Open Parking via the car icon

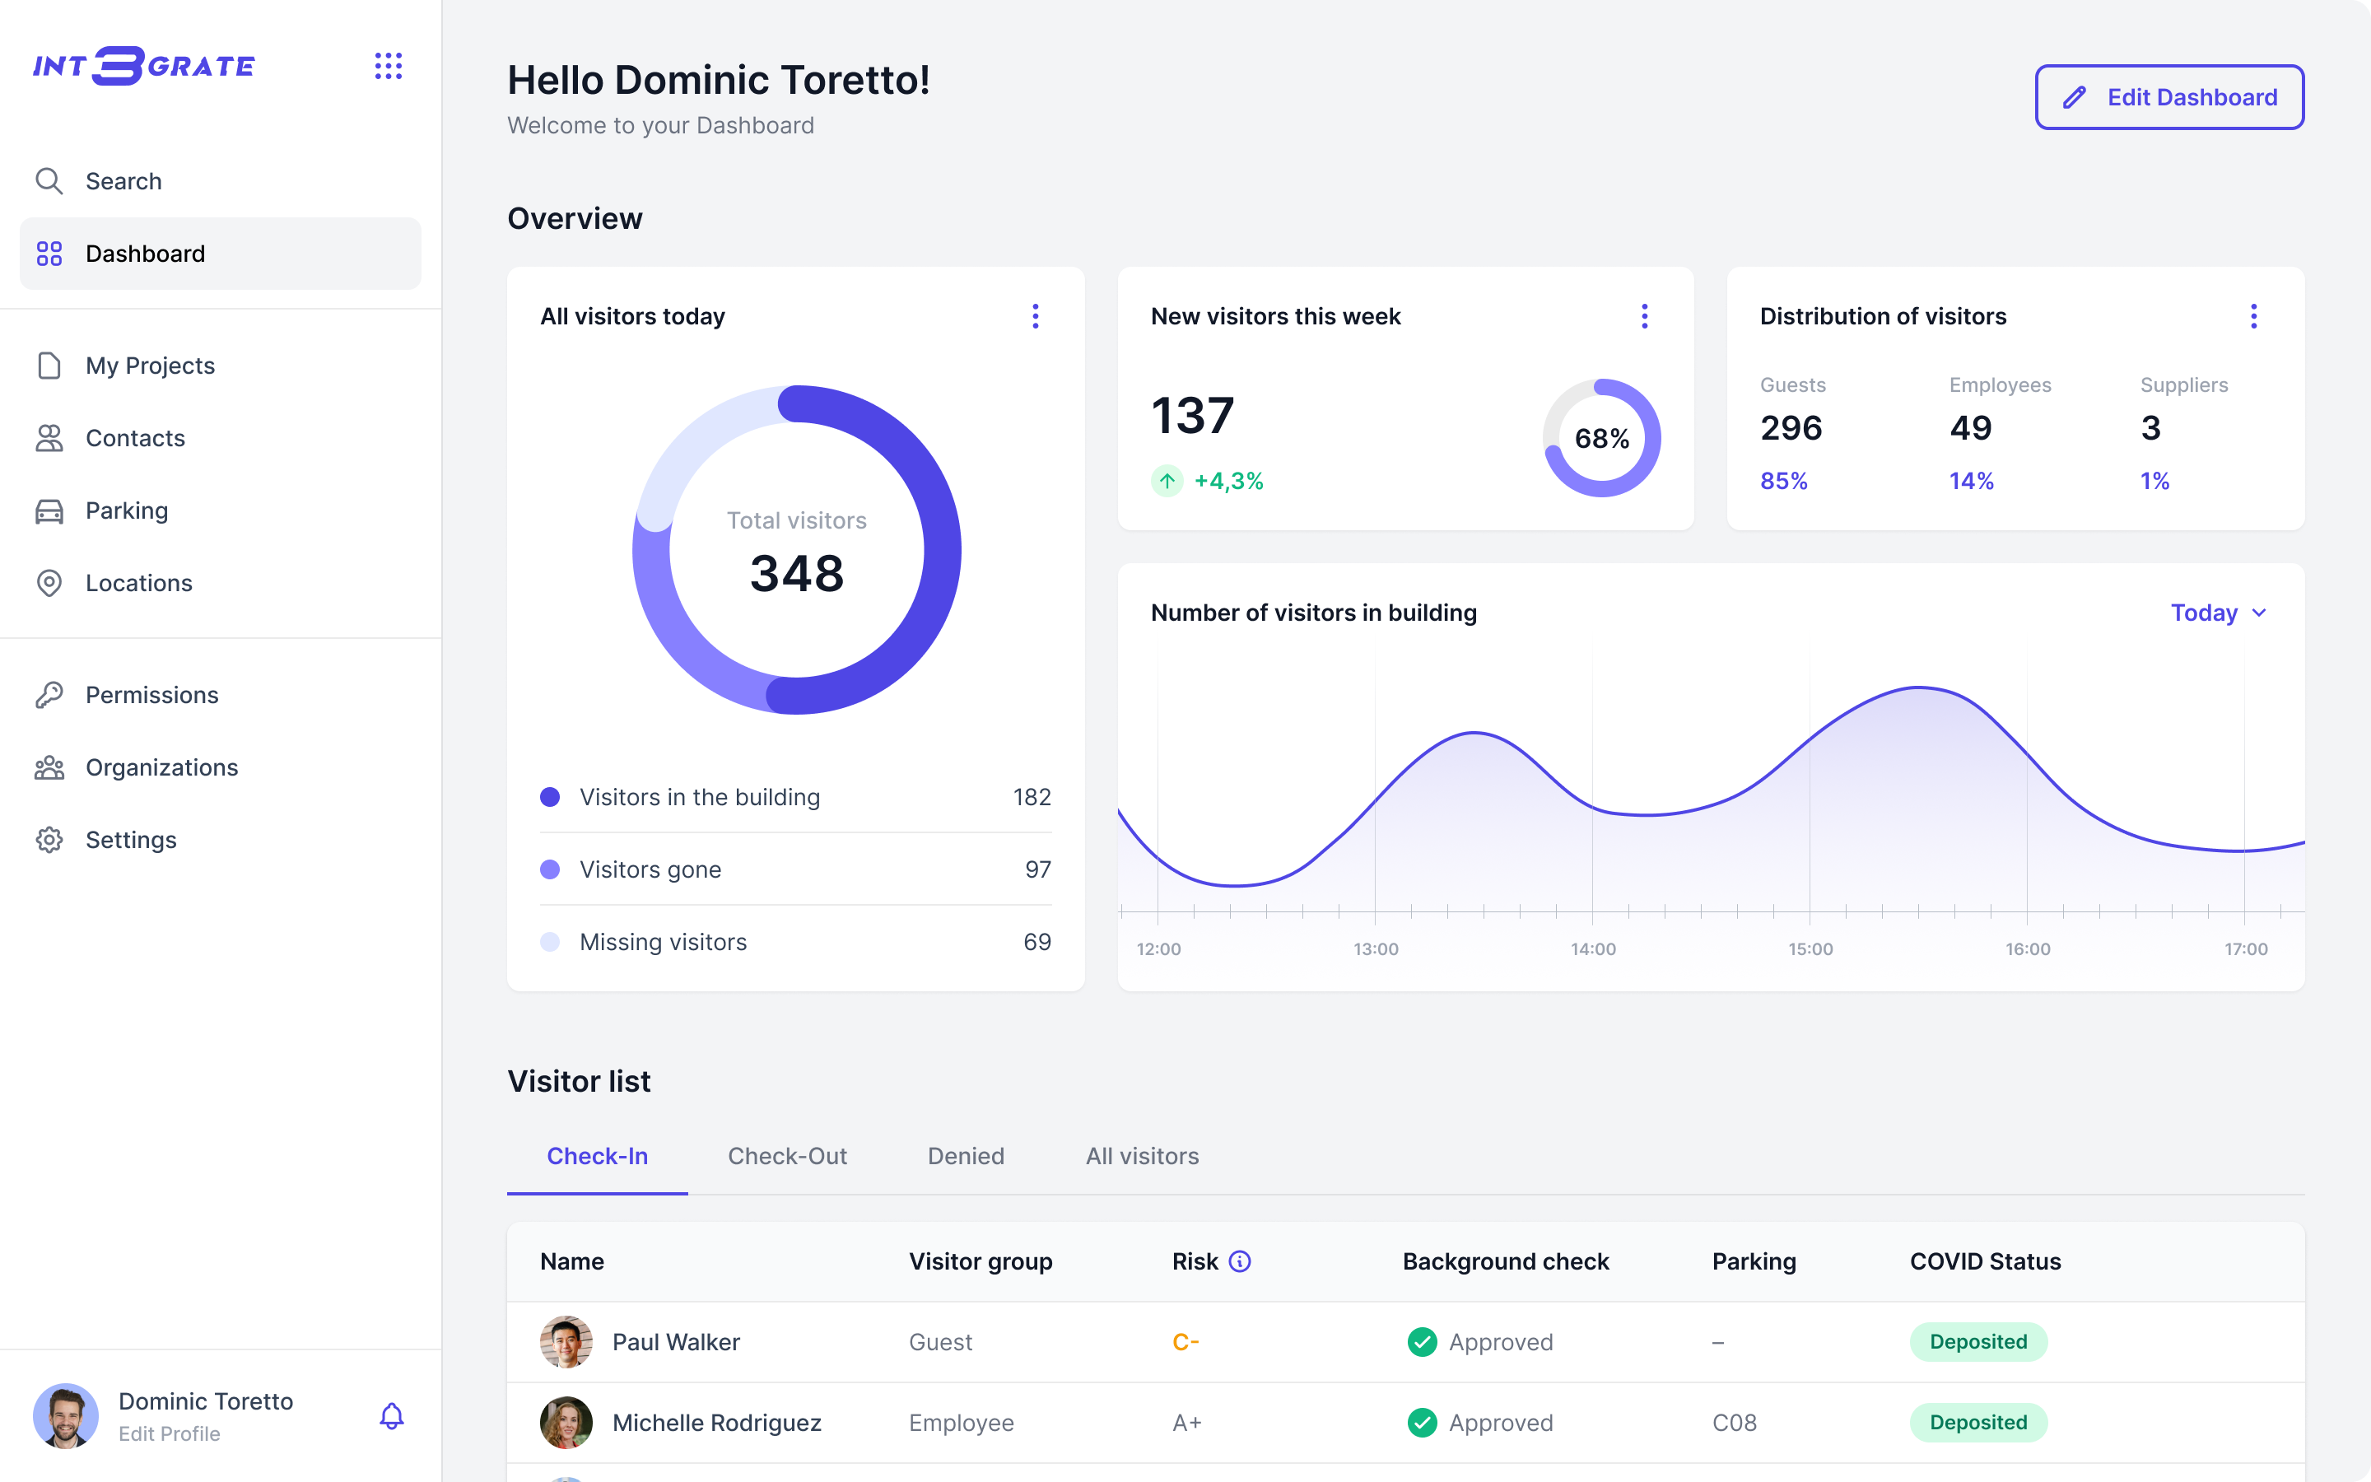click(x=49, y=510)
